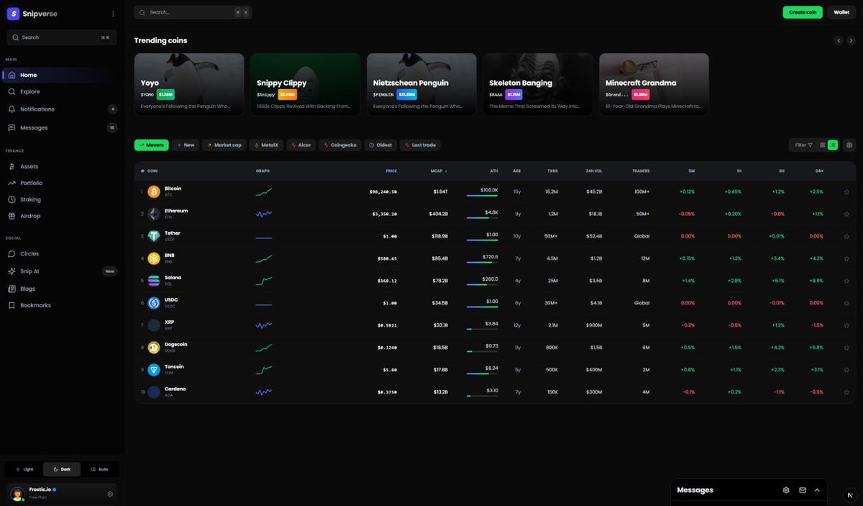Screen dimensions: 863x506
Task: Click the Staking sidebar icon
Action: (x=12, y=199)
